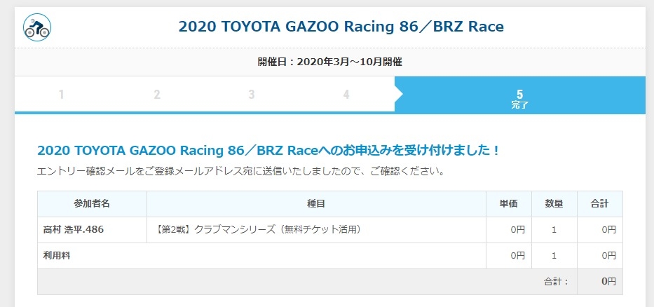Click the application accepted heading
Screen dimensions: 654x307
click(268, 151)
